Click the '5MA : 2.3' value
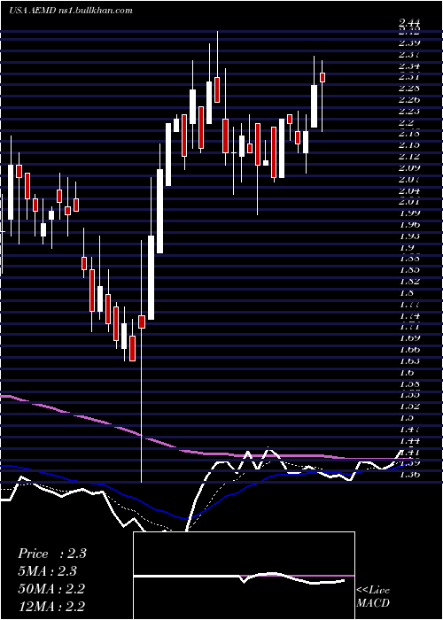Screen dimensions: 443x620 [x=47, y=571]
